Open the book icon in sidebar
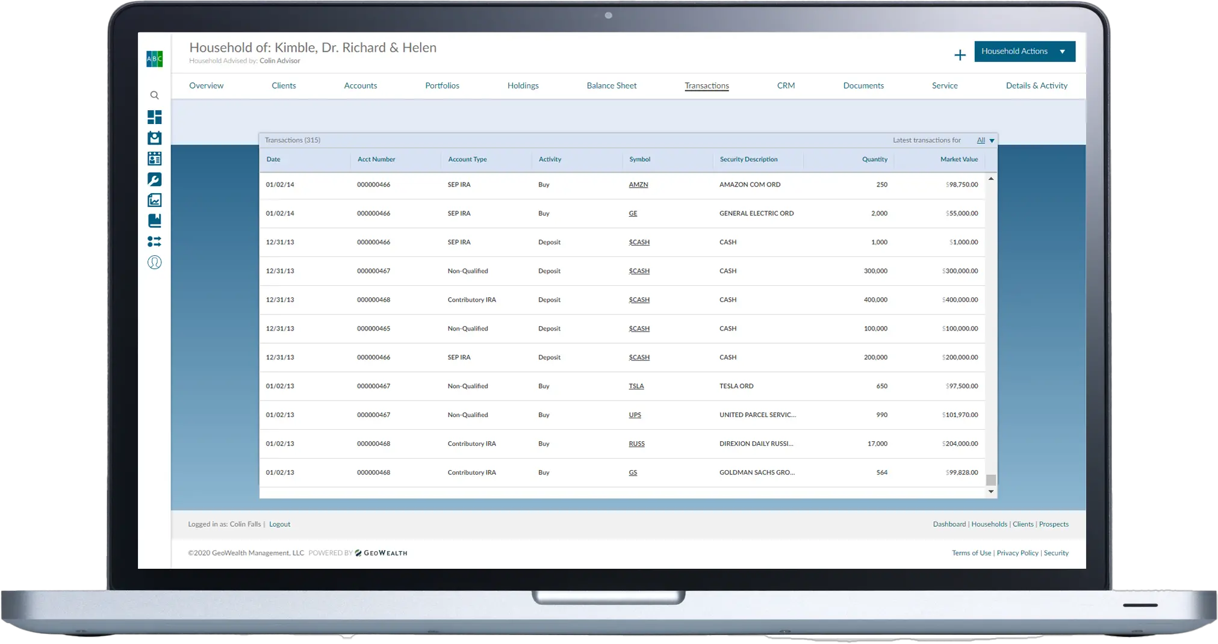1218x644 pixels. pos(154,221)
